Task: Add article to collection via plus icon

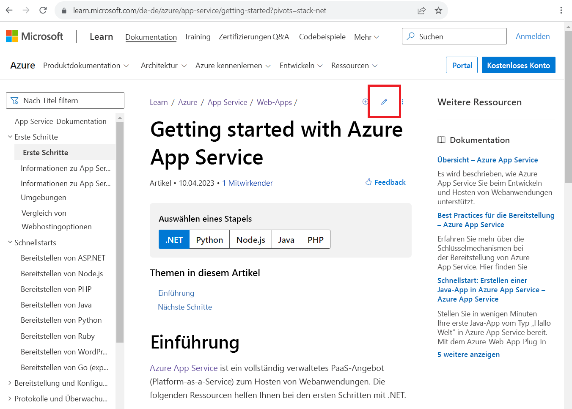Action: [365, 102]
